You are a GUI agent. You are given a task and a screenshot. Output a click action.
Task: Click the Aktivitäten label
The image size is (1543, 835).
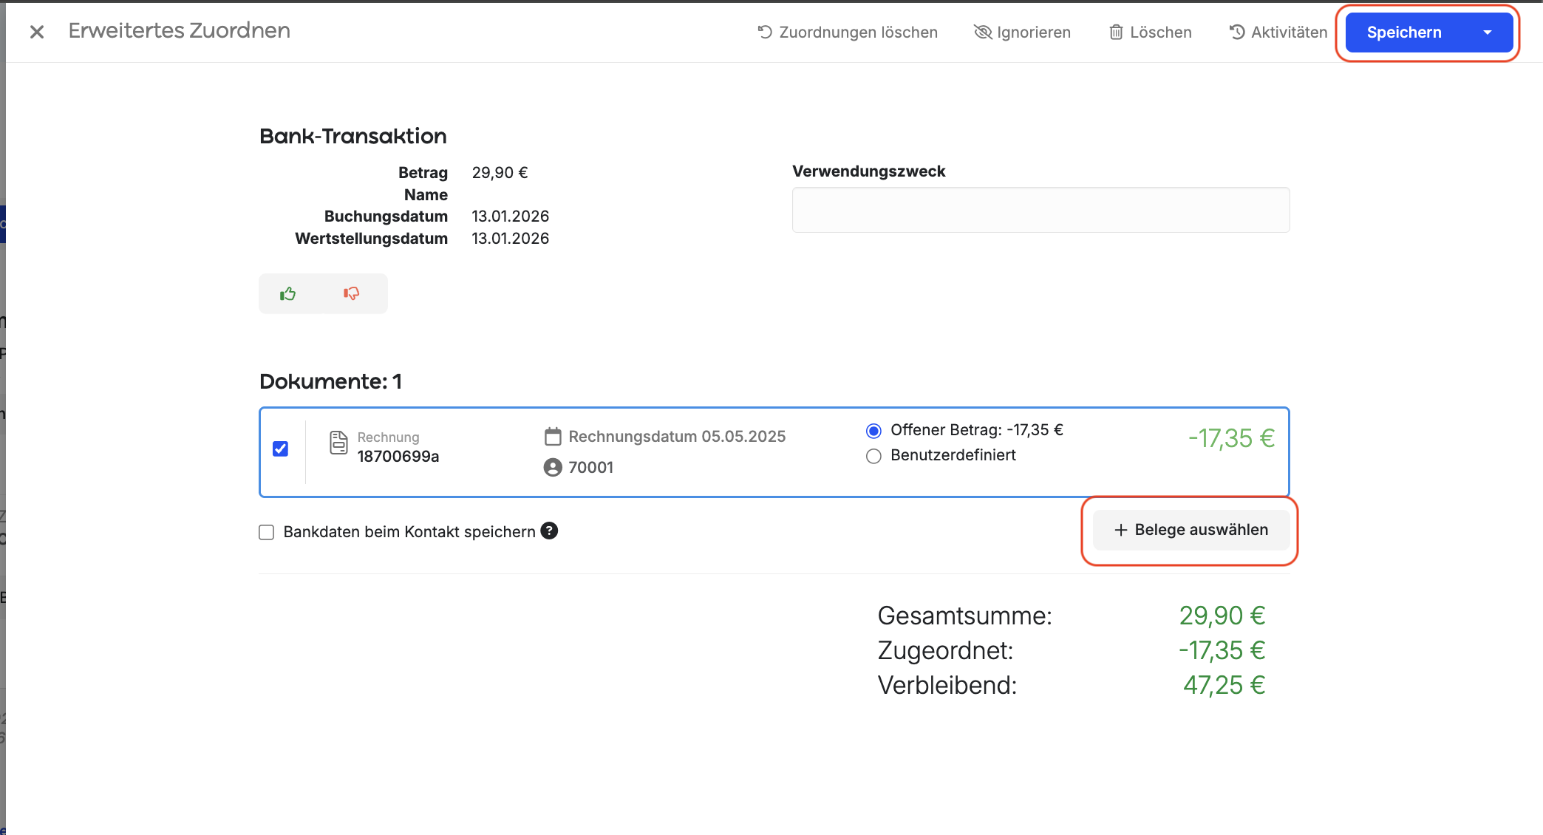[1290, 33]
